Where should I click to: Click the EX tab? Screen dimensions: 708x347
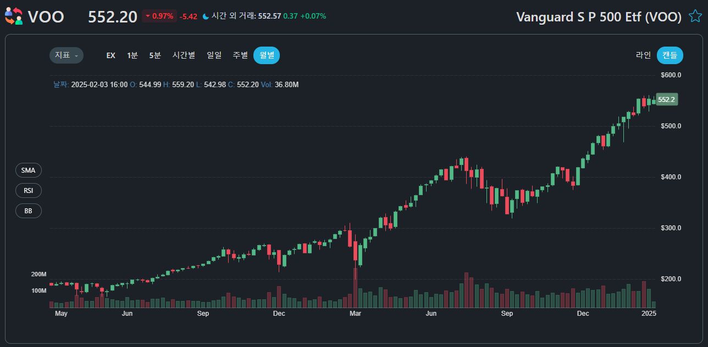click(x=110, y=55)
